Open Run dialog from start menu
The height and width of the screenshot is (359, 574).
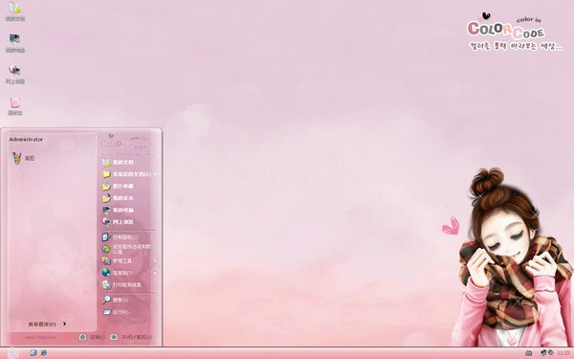click(x=117, y=312)
